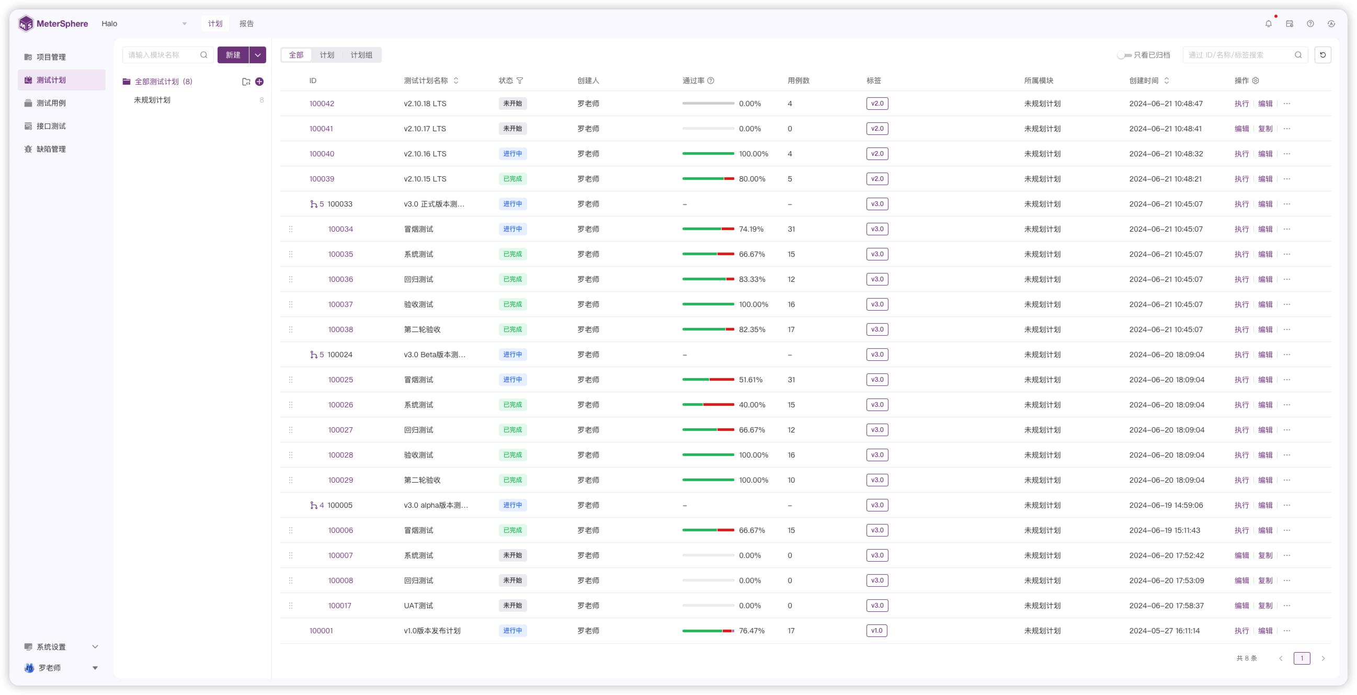This screenshot has height=695, width=1357.
Task: Select the 计划组 filter tab
Action: pyautogui.click(x=361, y=55)
